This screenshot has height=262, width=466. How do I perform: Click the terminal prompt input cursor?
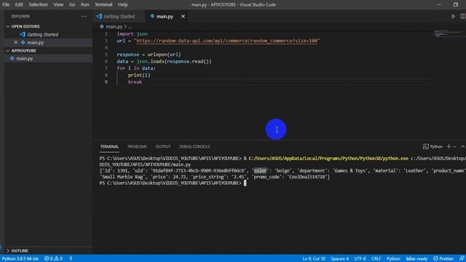pos(245,183)
